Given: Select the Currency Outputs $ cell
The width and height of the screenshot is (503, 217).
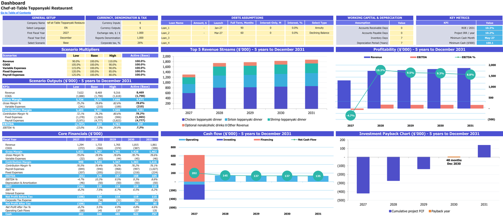Looking at the screenshot, I should 140,28.
